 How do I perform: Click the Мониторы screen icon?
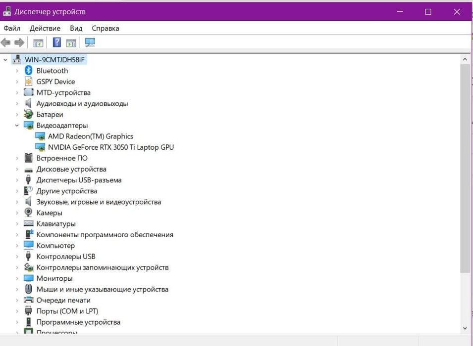pos(28,278)
